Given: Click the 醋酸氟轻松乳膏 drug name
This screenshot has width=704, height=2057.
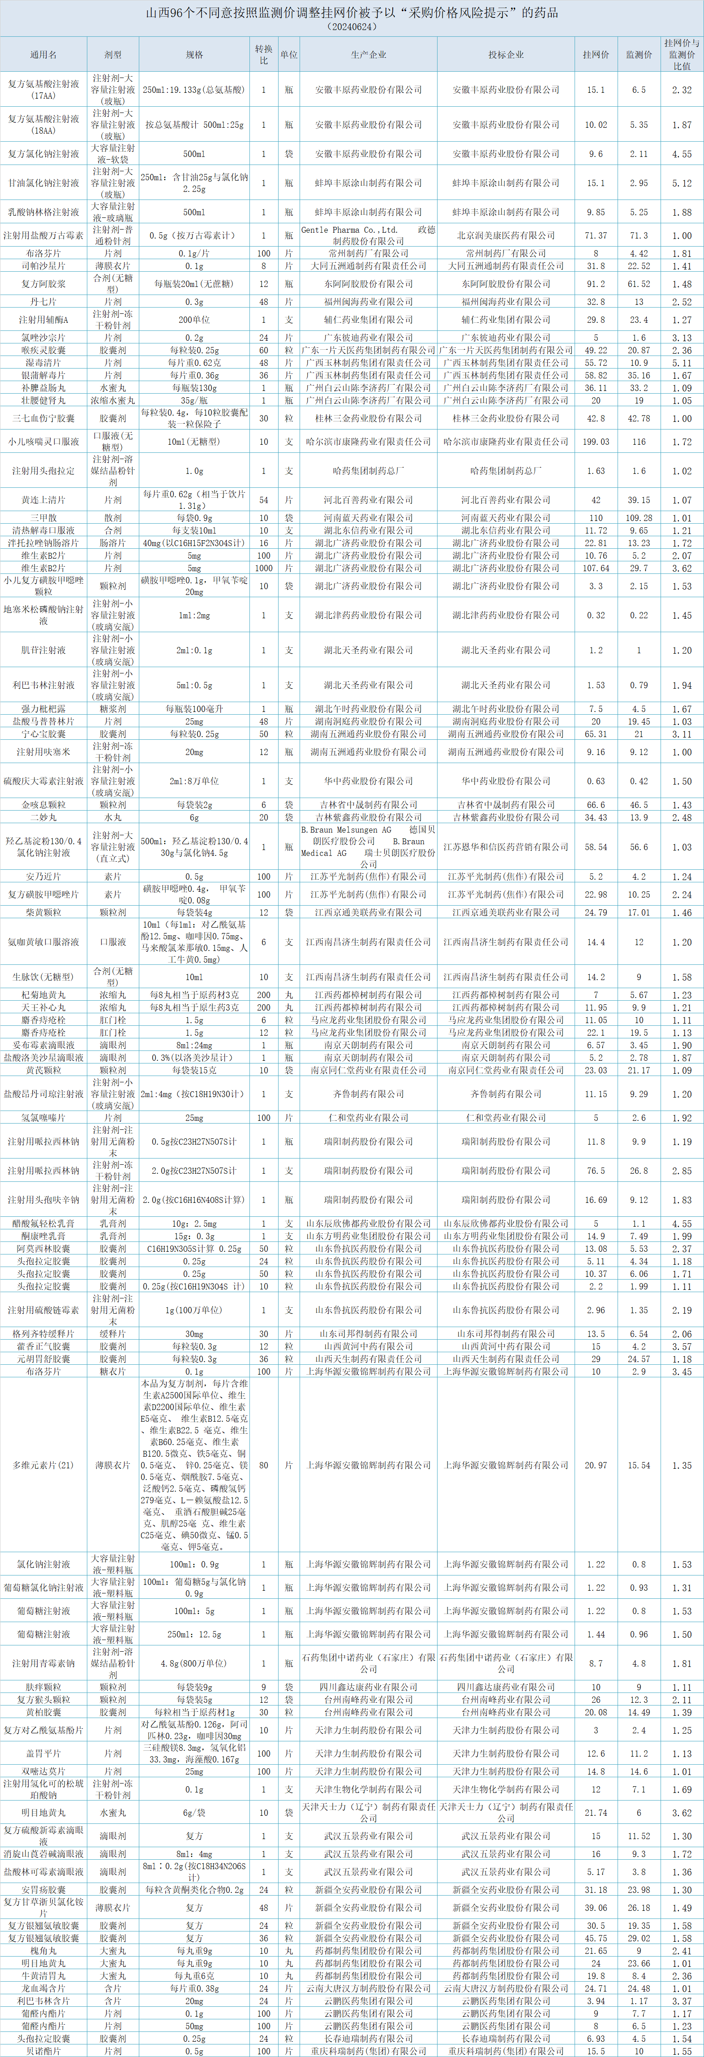Looking at the screenshot, I should (x=44, y=1224).
